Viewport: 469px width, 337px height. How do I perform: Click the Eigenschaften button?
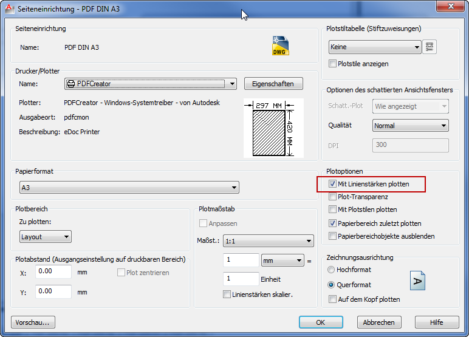point(273,84)
